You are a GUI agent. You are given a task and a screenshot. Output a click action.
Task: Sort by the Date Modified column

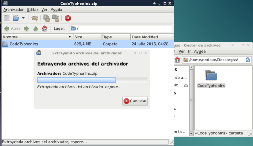pyautogui.click(x=152, y=37)
